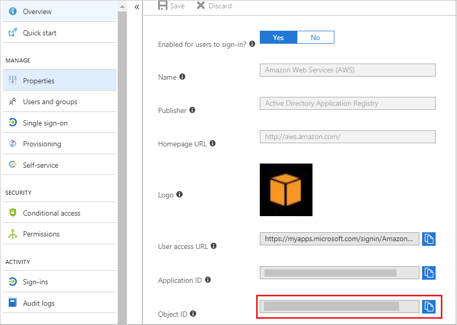Image resolution: width=457 pixels, height=325 pixels.
Task: Go to Users and groups
Action: click(50, 102)
